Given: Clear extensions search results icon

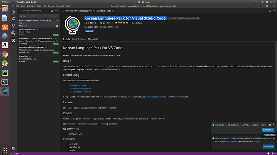Looking at the screenshot, I should (x=52, y=11).
